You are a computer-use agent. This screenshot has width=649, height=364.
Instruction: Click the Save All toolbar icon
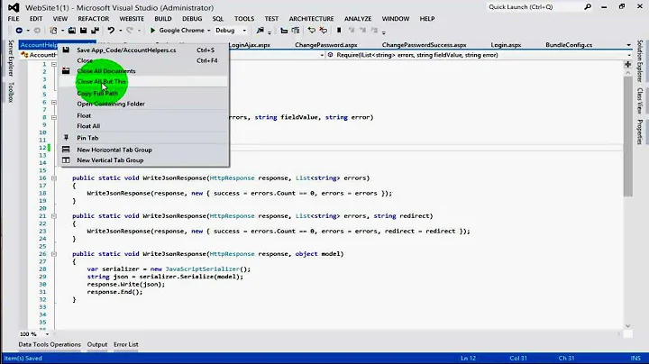[96, 31]
